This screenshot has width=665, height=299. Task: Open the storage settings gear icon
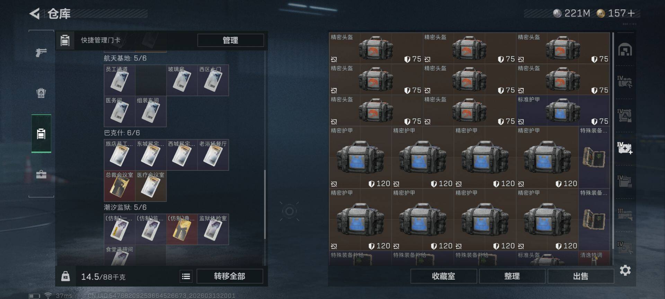click(625, 270)
